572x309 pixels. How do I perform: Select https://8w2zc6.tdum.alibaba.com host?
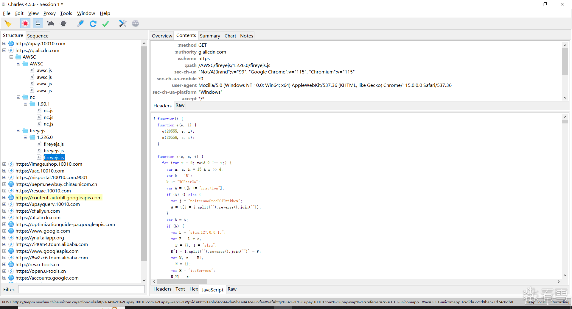(x=52, y=258)
